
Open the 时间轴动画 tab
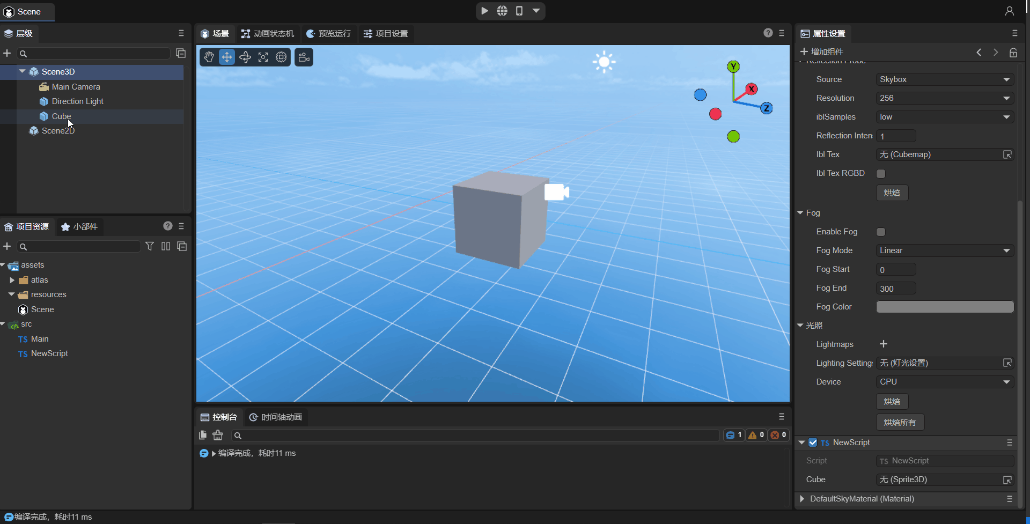tap(276, 417)
